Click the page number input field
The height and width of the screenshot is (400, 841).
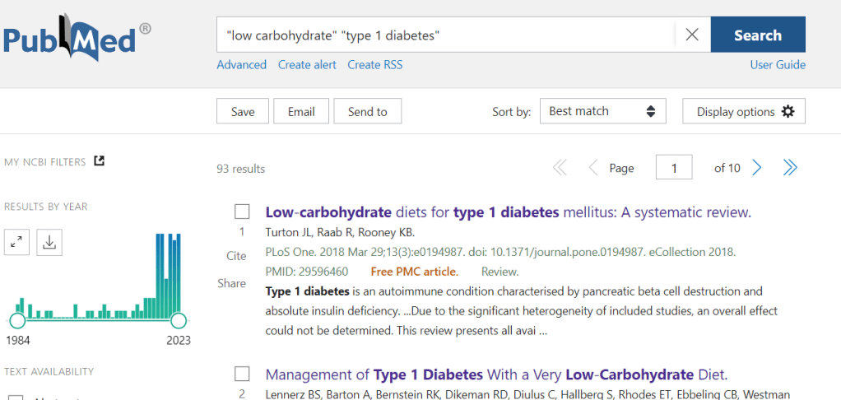click(673, 168)
